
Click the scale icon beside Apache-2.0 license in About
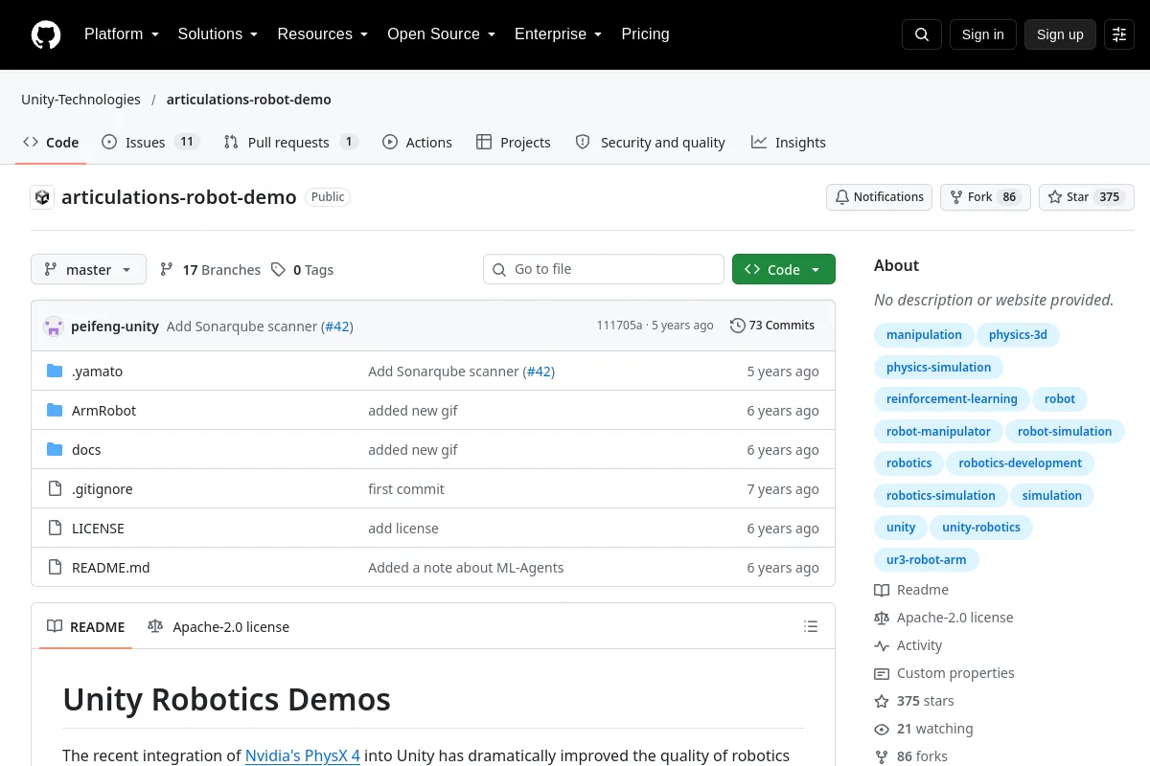coord(882,618)
